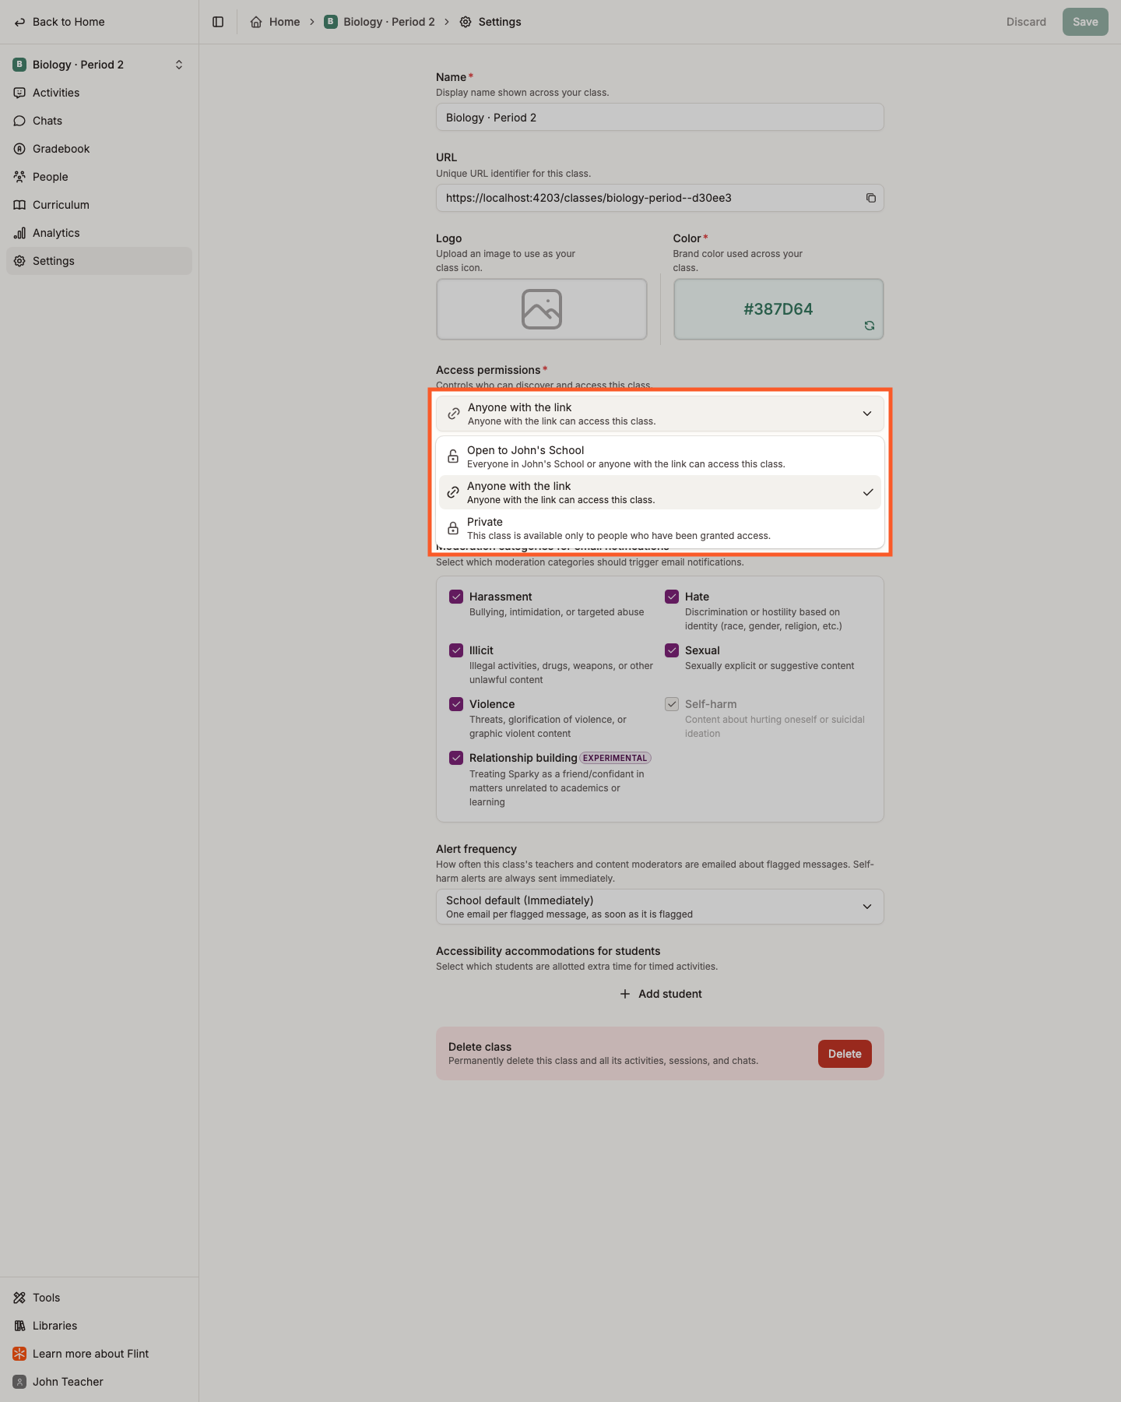This screenshot has width=1121, height=1402.
Task: Click the class Name input field
Action: [x=660, y=118]
